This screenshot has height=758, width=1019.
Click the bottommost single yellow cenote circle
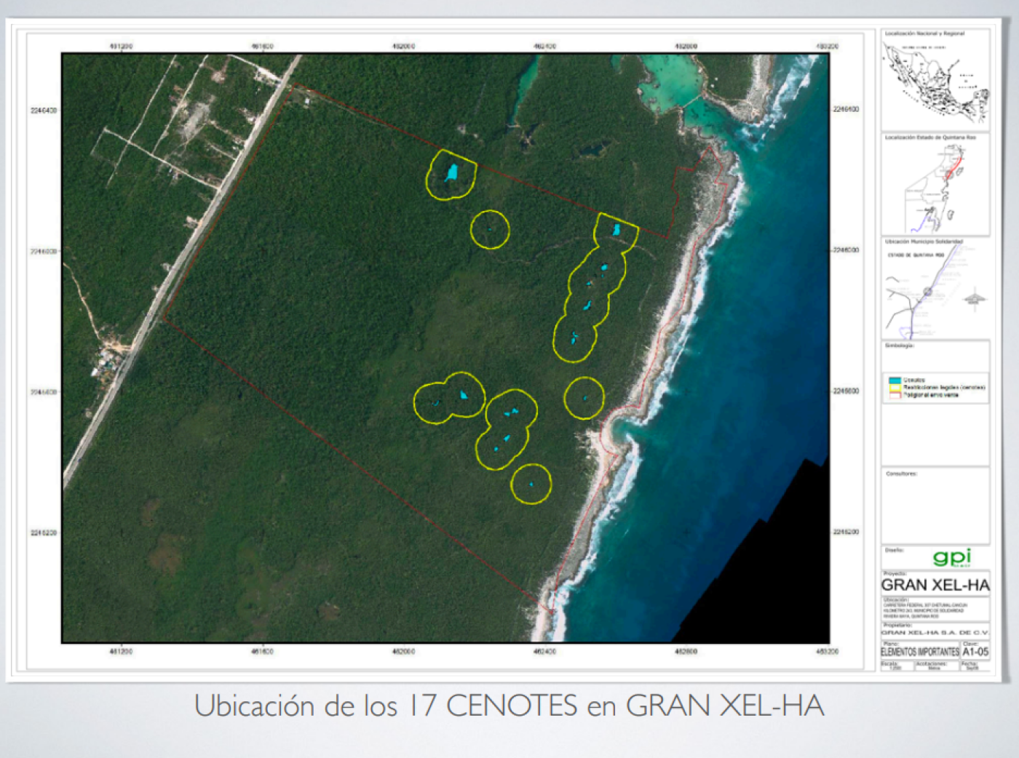(x=531, y=484)
